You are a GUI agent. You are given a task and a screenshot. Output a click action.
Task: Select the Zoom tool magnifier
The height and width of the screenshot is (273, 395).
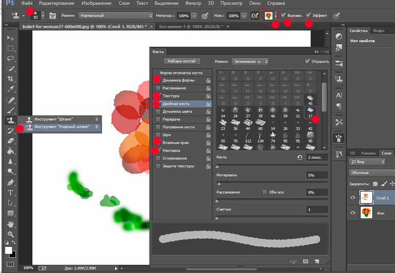click(10, 235)
